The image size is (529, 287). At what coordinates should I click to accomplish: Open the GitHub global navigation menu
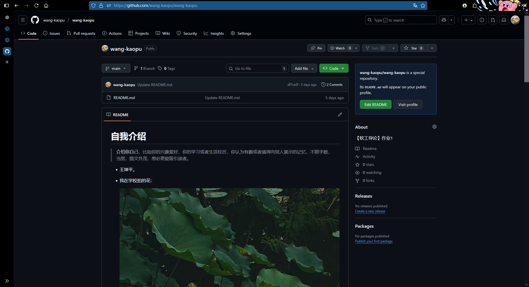click(23, 20)
